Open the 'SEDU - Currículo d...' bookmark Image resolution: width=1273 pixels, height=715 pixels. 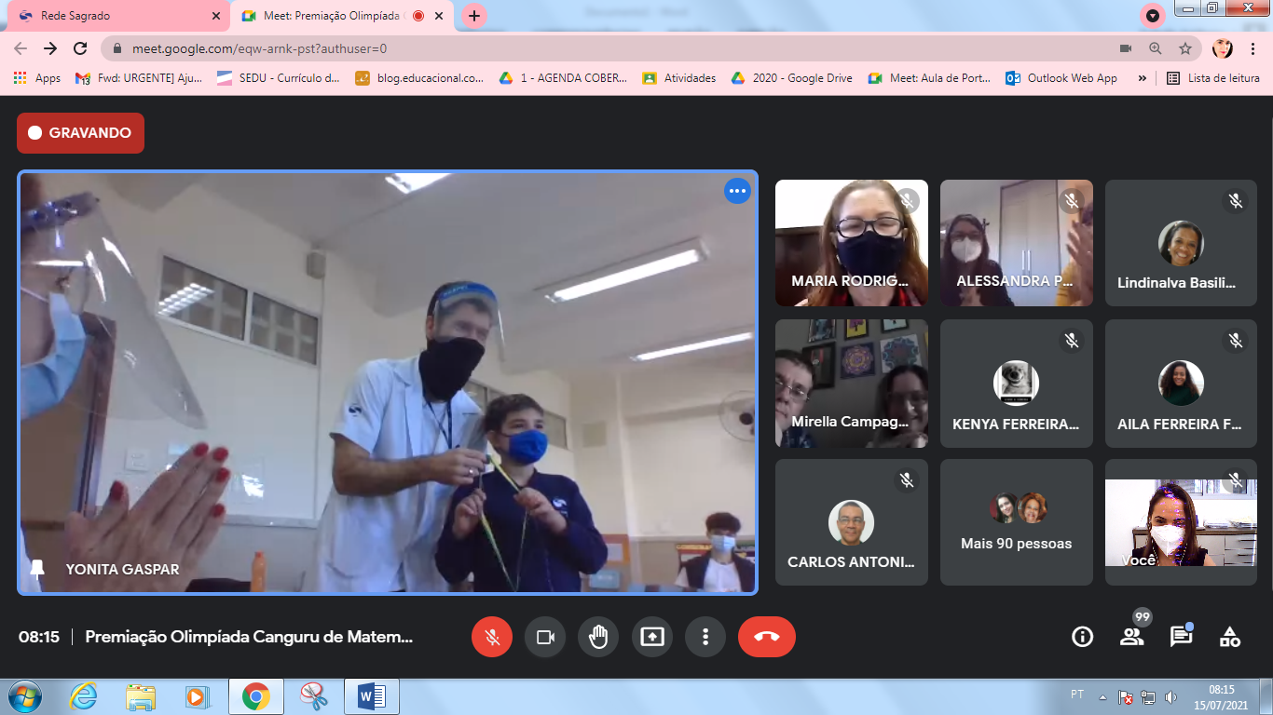coord(279,78)
